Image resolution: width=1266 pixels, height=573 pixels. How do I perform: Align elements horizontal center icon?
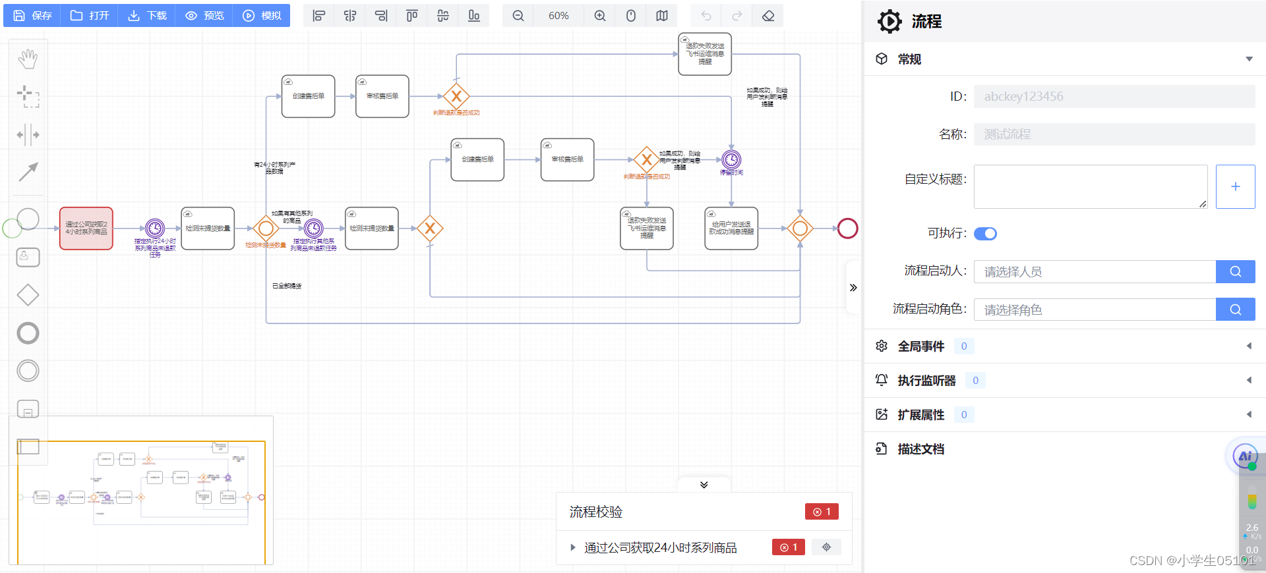(350, 16)
